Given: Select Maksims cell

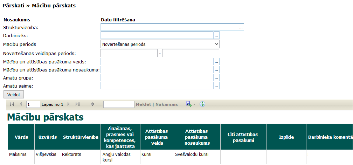Looking at the screenshot, I should click(x=21, y=157).
